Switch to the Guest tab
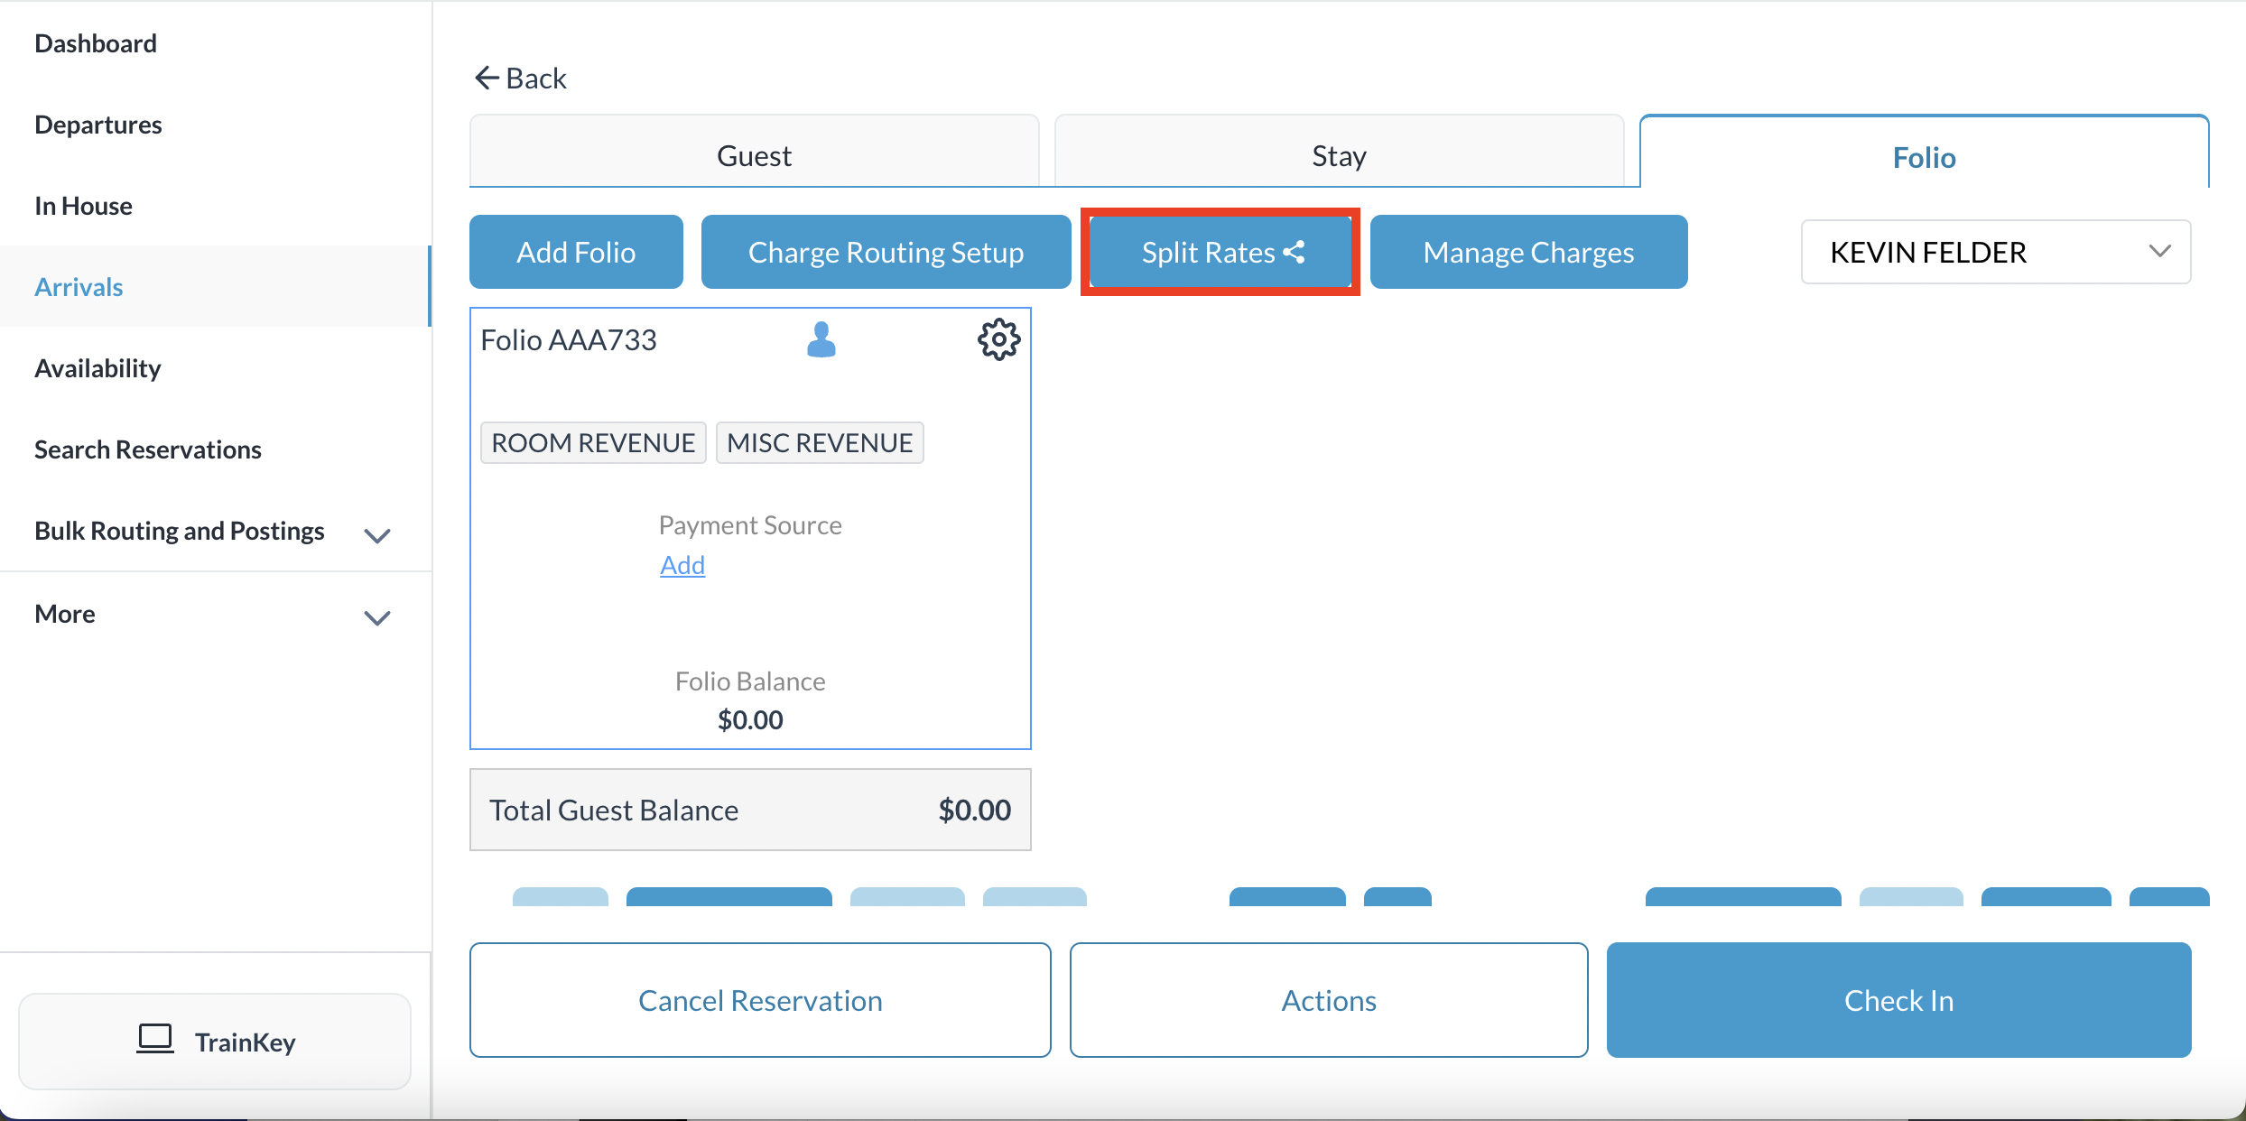Viewport: 2246px width, 1121px height. (x=754, y=155)
